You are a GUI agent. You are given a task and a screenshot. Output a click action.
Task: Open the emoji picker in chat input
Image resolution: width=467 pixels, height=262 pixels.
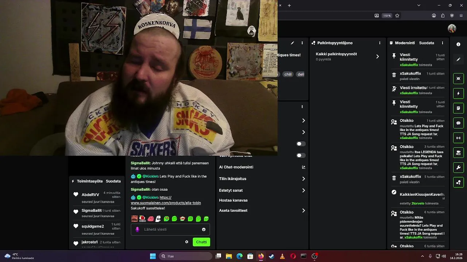[x=204, y=229]
